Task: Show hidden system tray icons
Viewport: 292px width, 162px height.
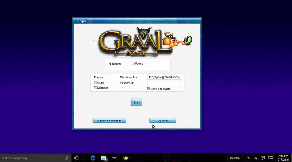Action: 248,158
